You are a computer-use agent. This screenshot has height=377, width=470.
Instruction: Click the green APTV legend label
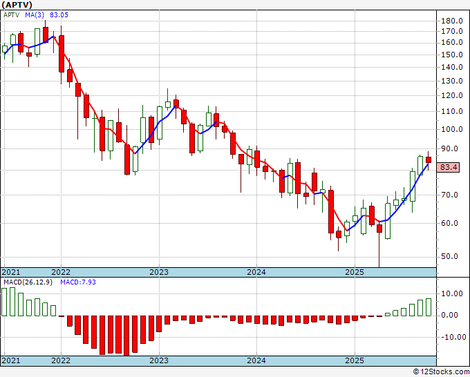[x=11, y=15]
